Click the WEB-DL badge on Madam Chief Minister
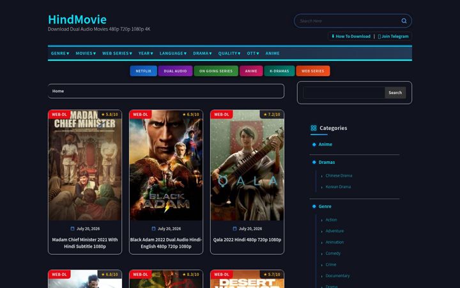This screenshot has width=460, height=288. coord(59,115)
